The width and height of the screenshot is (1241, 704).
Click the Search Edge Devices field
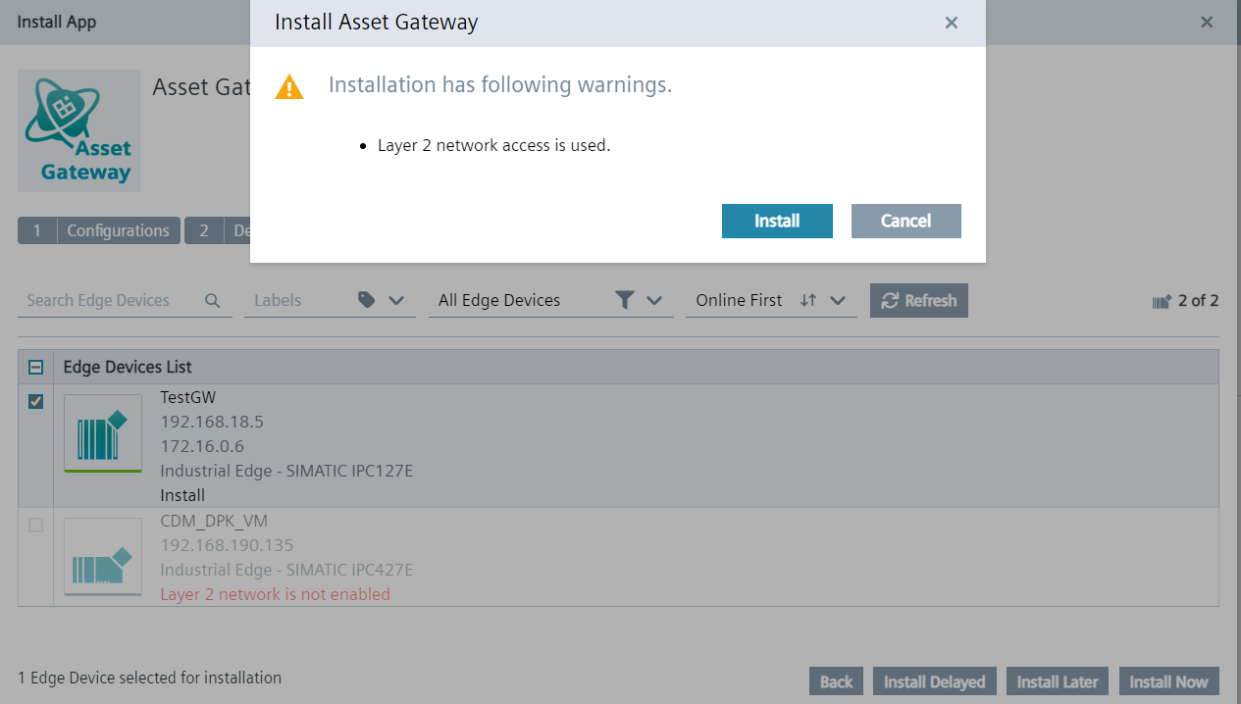click(108, 300)
